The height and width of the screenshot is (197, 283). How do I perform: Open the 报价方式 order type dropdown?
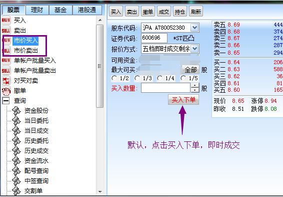pyautogui.click(x=194, y=49)
